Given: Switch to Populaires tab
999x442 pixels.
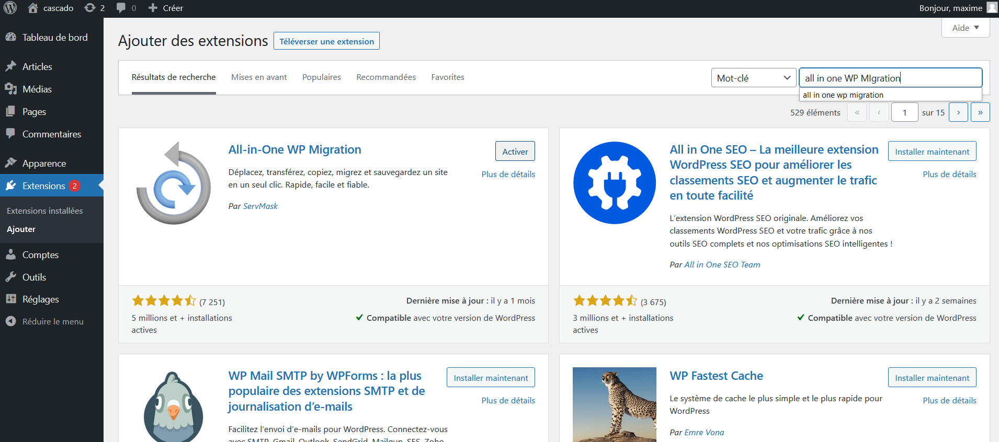Looking at the screenshot, I should pos(322,77).
